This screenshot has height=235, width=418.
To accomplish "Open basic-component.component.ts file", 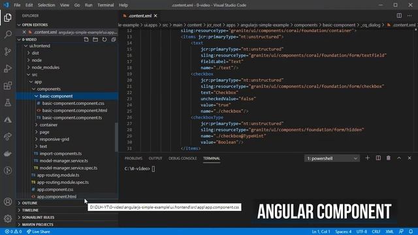I will (72, 117).
